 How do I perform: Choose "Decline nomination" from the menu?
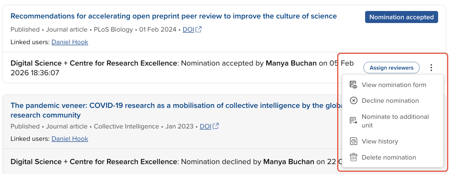click(390, 101)
